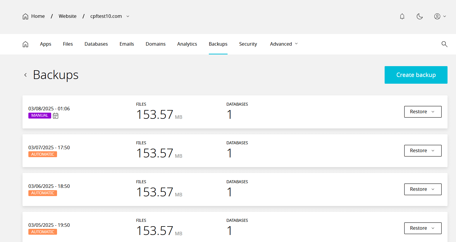Viewport: 456px width, 242px height.
Task: Click the home icon in navigation bar
Action: click(x=25, y=44)
